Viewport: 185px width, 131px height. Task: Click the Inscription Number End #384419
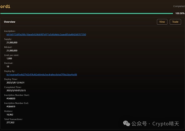tap(11, 106)
